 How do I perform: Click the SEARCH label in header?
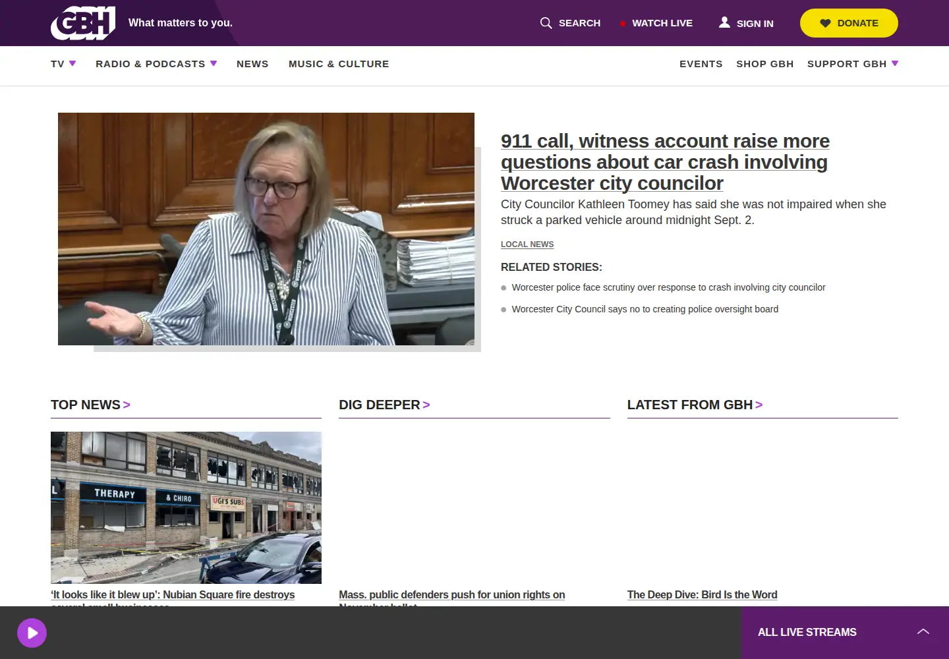[x=579, y=23]
